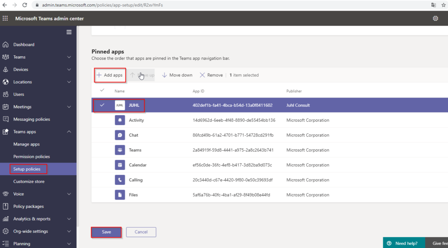The width and height of the screenshot is (448, 248).
Task: Open Customize store in sidebar
Action: (29, 182)
